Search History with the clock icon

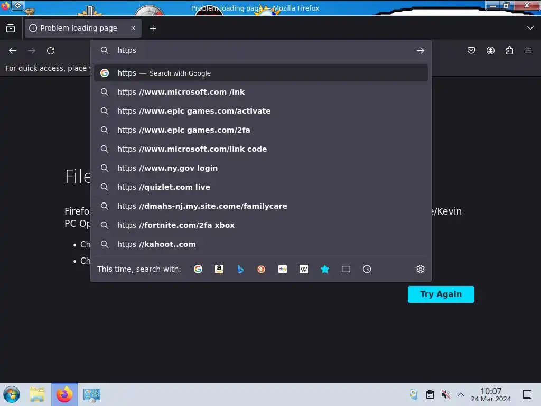pyautogui.click(x=367, y=269)
